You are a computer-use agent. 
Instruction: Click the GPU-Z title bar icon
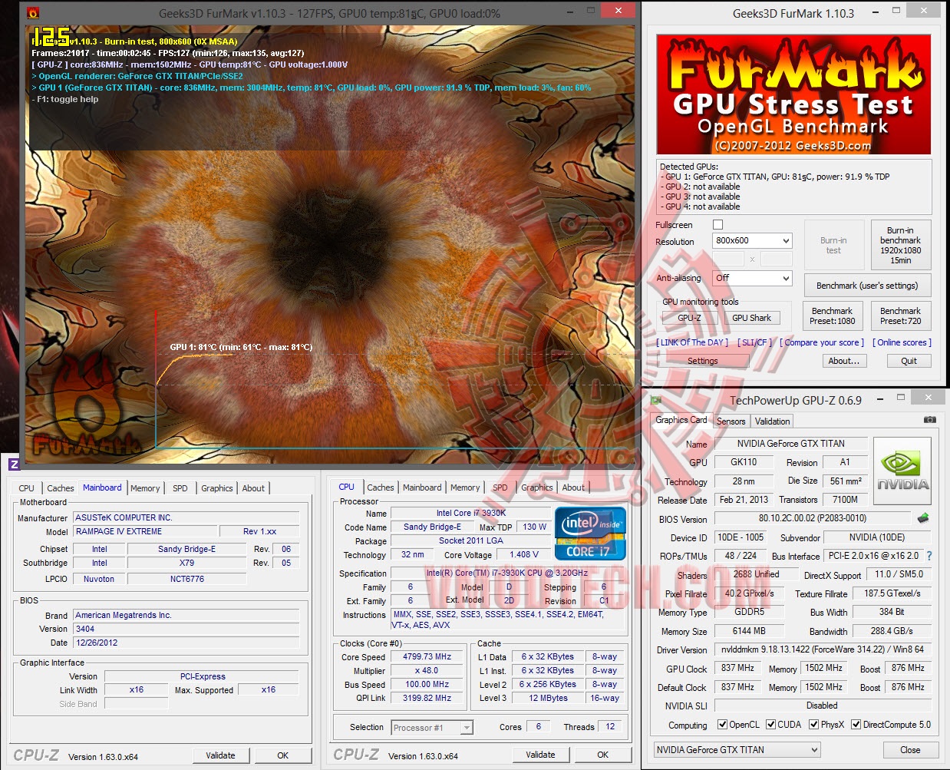(x=656, y=400)
